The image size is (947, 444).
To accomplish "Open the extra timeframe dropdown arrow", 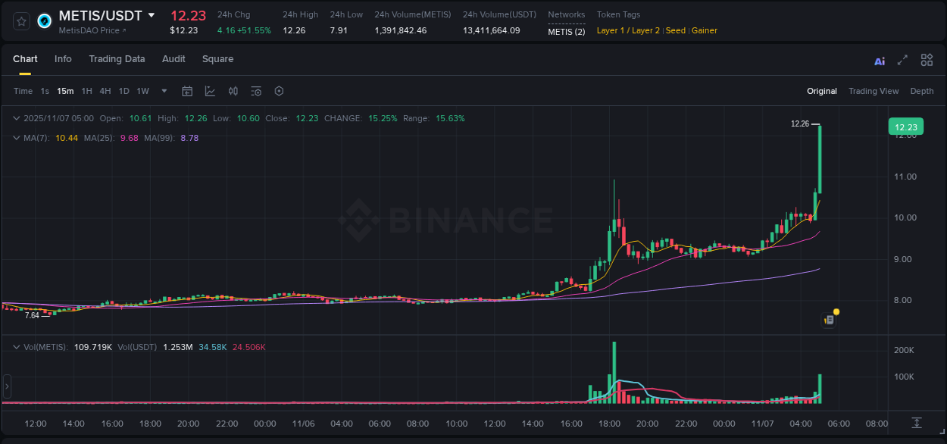I will click(163, 91).
